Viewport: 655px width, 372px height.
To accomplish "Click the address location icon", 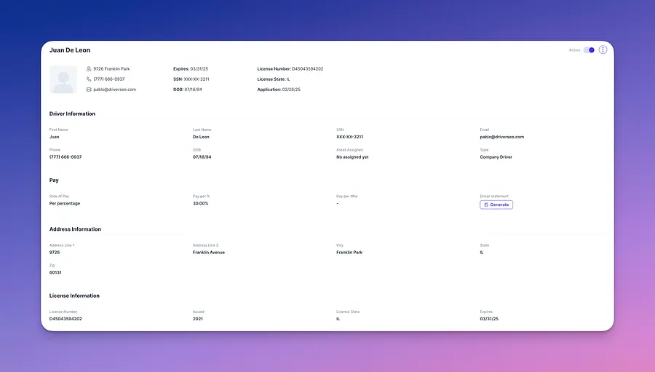I will click(x=89, y=69).
